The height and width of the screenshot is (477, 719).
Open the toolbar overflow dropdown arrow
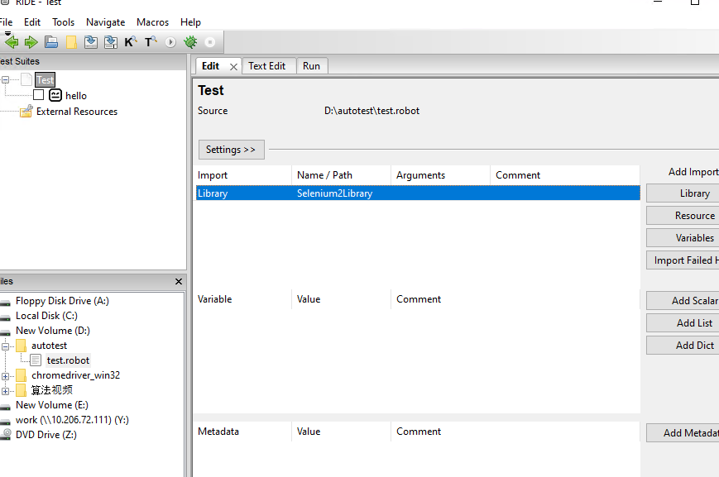click(7, 33)
